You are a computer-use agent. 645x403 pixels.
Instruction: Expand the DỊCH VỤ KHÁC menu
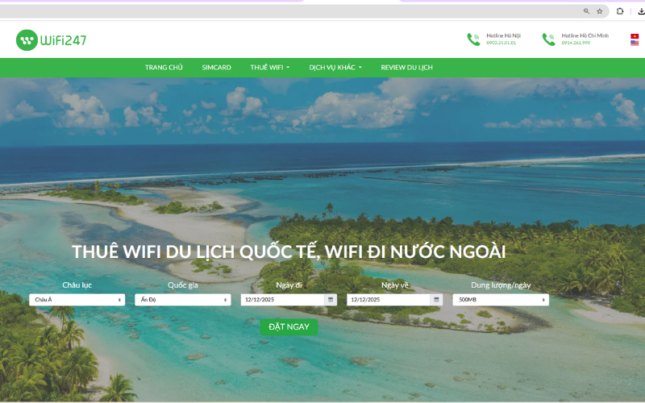pos(335,68)
